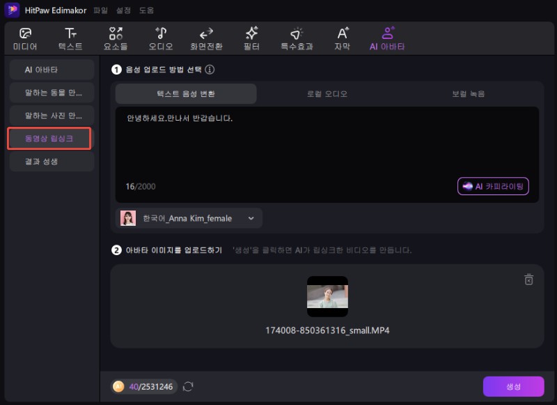Click the AI 카피라이팅 button
This screenshot has height=405, width=557.
pyautogui.click(x=493, y=186)
